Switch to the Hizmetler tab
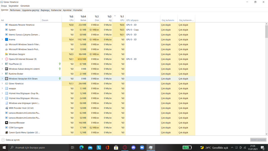The width and height of the screenshot is (268, 151). pos(78,10)
